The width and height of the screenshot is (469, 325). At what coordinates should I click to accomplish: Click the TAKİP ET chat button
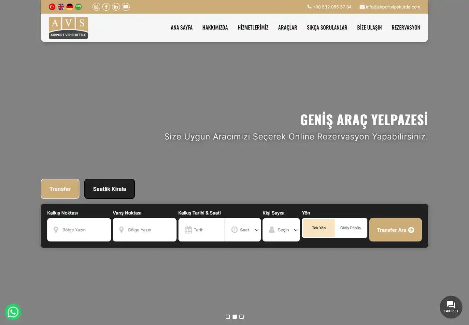tap(451, 307)
